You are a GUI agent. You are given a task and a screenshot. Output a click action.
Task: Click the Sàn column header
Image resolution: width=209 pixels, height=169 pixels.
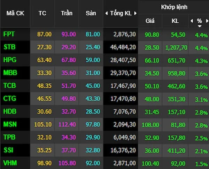91,13
